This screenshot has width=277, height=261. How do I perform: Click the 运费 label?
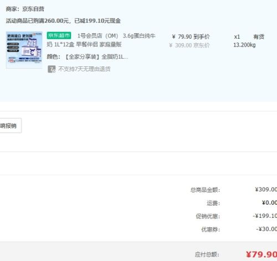pyautogui.click(x=213, y=203)
